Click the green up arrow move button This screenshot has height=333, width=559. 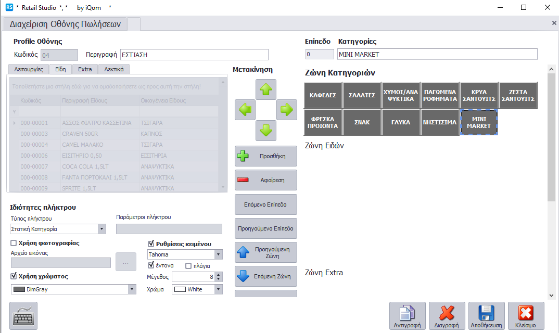click(x=266, y=89)
